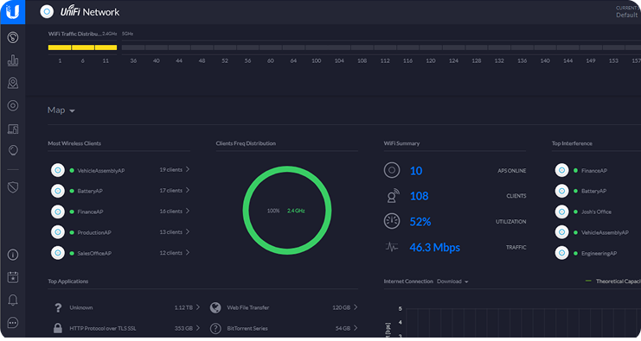Click the yellow channel 11 traffic bar
Screen dimensions: 641x341
tap(106, 47)
